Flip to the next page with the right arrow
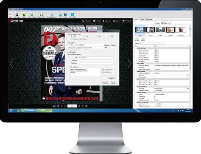Viewport: 201px width, 154px height. point(129,64)
